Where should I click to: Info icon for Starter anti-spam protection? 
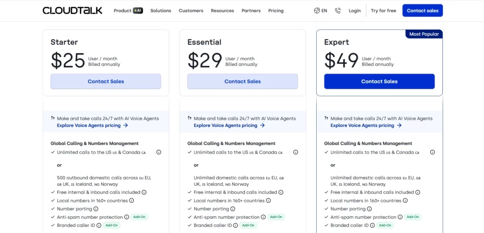tap(127, 217)
